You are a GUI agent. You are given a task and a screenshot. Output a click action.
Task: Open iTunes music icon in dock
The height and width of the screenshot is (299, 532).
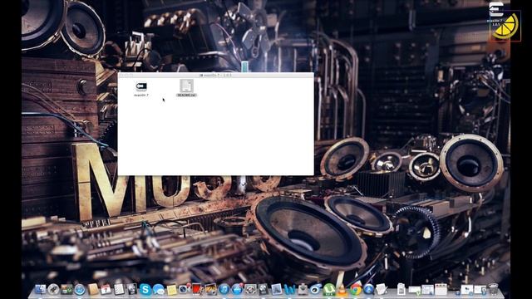pos(224,290)
